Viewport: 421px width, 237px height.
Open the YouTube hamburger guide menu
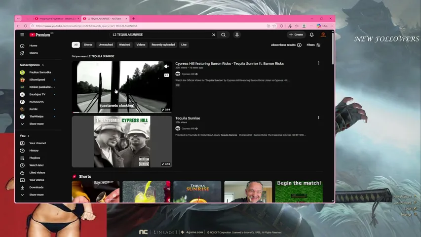pyautogui.click(x=22, y=35)
